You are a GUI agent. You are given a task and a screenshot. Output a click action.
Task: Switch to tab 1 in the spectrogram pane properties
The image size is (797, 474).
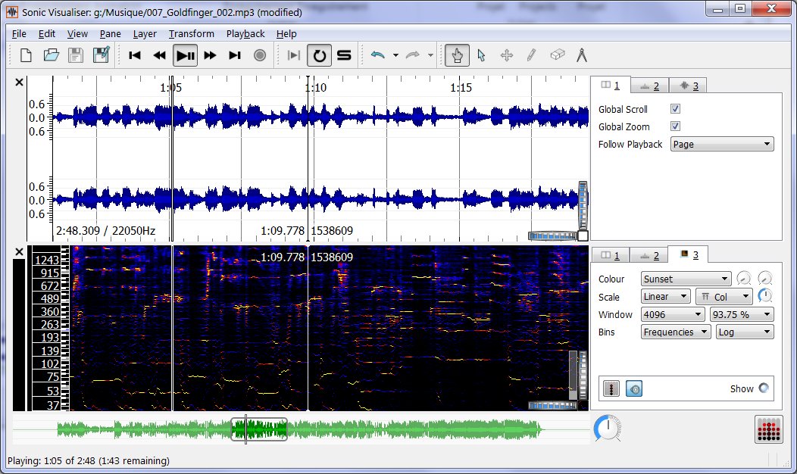611,255
